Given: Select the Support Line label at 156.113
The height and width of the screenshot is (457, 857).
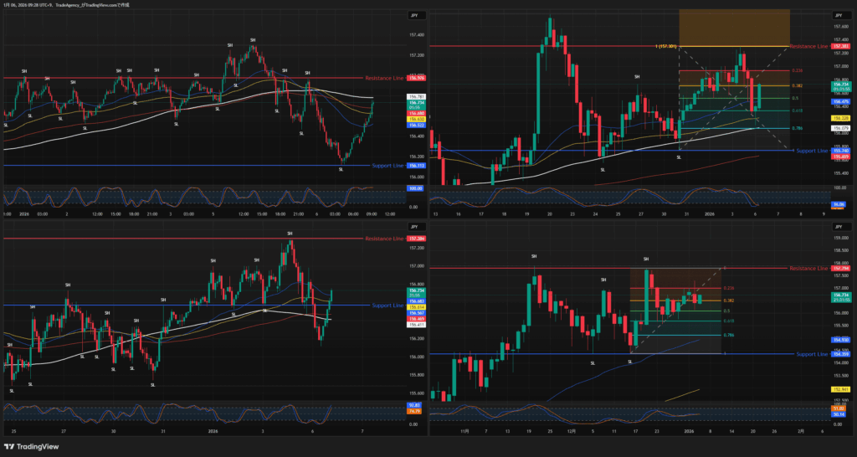Looking at the screenshot, I should pos(389,166).
